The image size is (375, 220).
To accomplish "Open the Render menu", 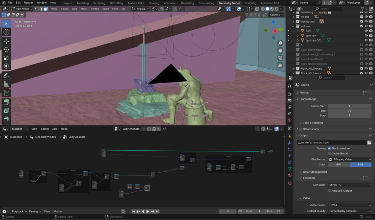I will [x=28, y=3].
